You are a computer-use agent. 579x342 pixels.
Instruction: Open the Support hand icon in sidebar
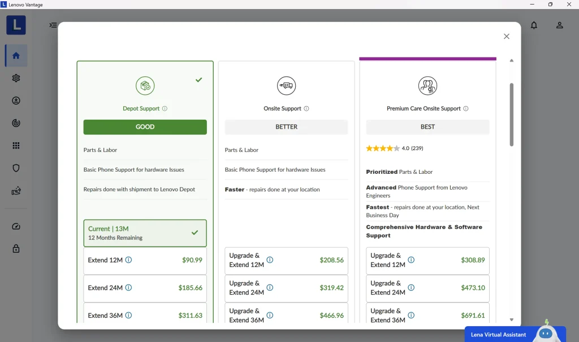click(16, 191)
